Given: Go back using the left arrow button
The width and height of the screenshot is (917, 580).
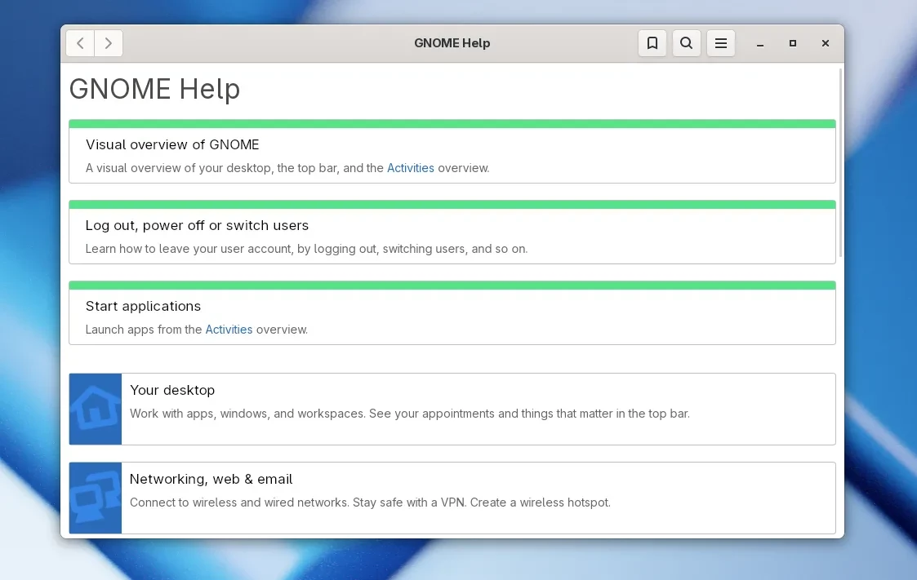Looking at the screenshot, I should (x=80, y=43).
